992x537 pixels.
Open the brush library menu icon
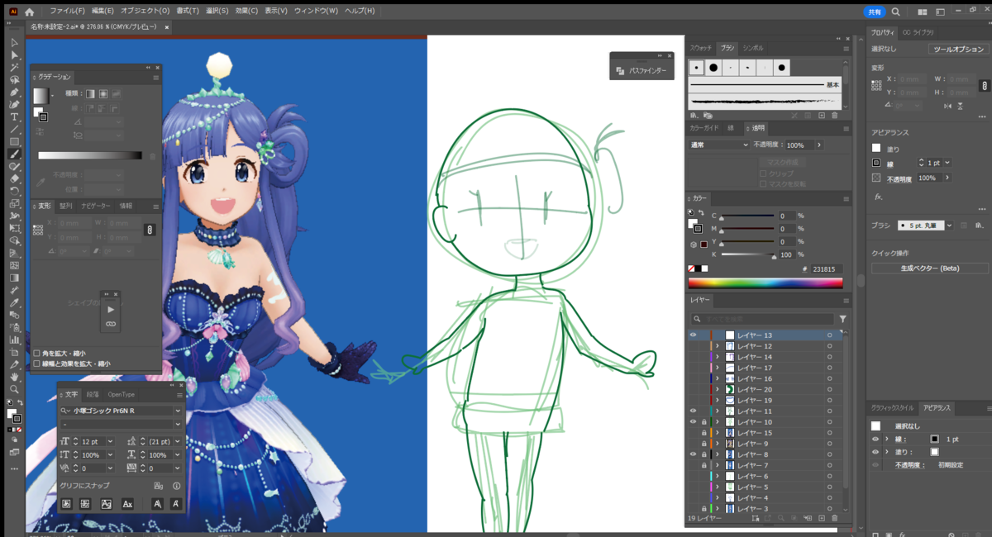[695, 116]
